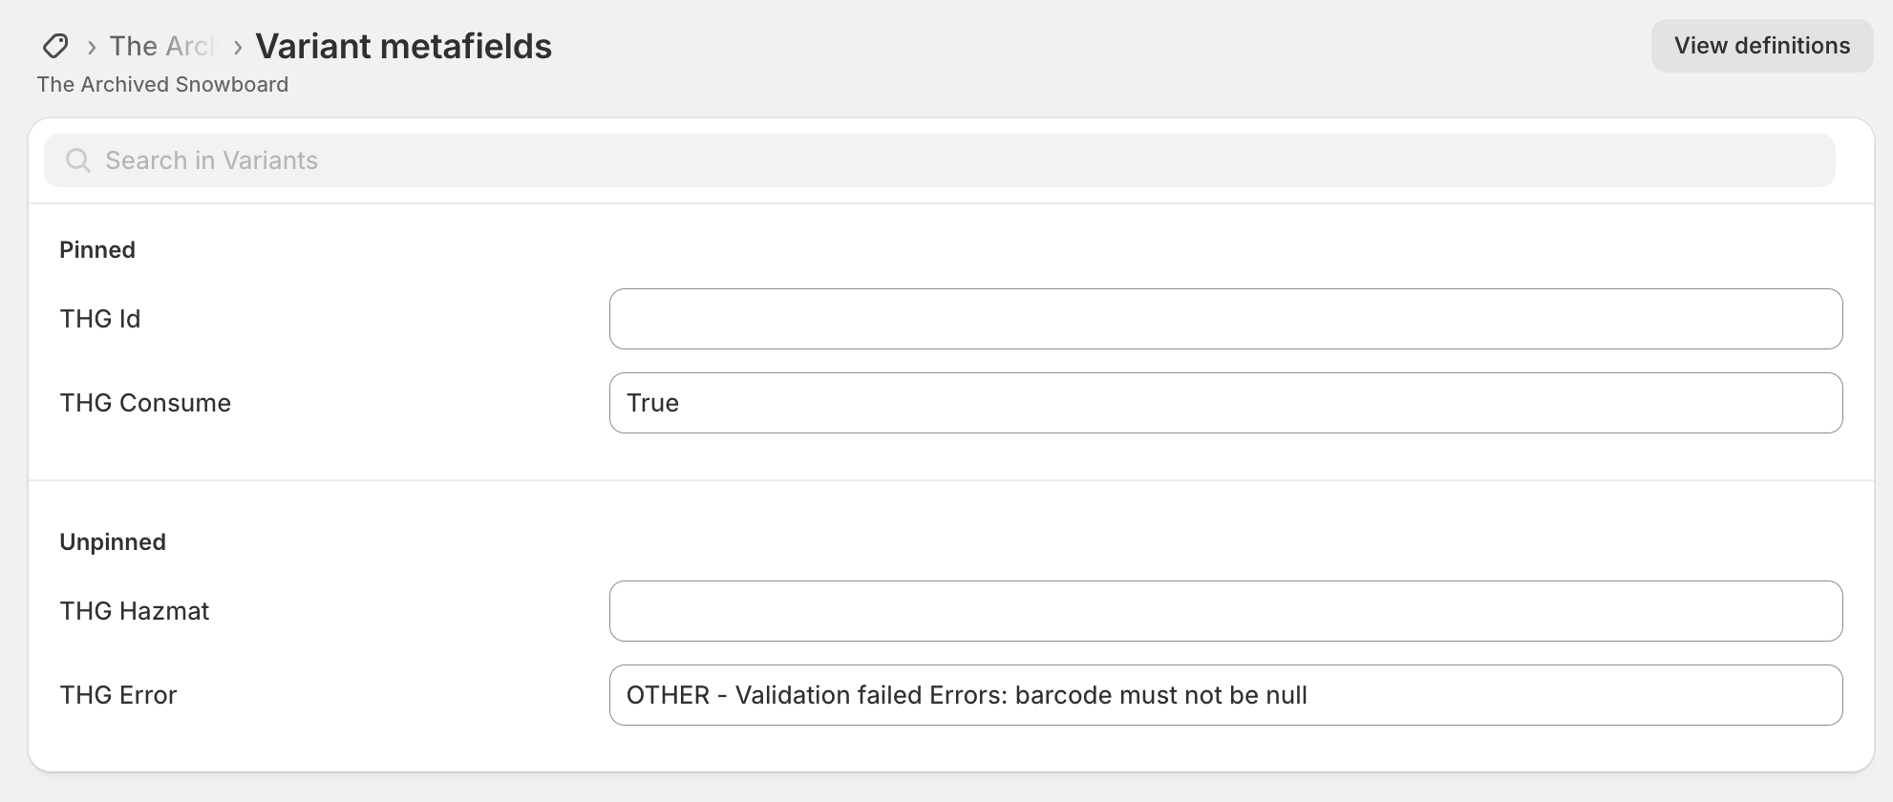Select the Unpinned section heading
The width and height of the screenshot is (1893, 802).
(x=113, y=542)
